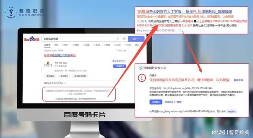Click the blog.lmiusr result URL text
The image size is (253, 138).
157,30
